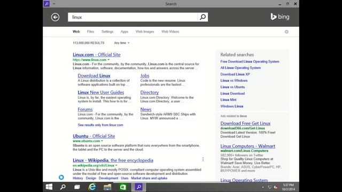Open Linux Wikipedia result link
The height and width of the screenshot is (192, 342).
coord(113,161)
